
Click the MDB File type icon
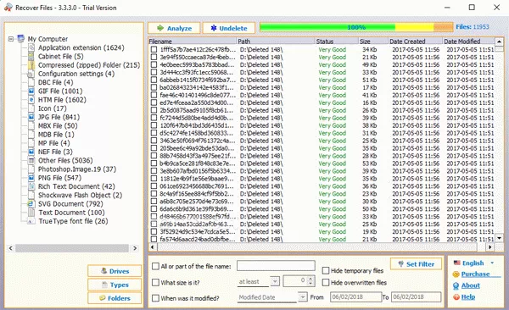click(x=31, y=135)
